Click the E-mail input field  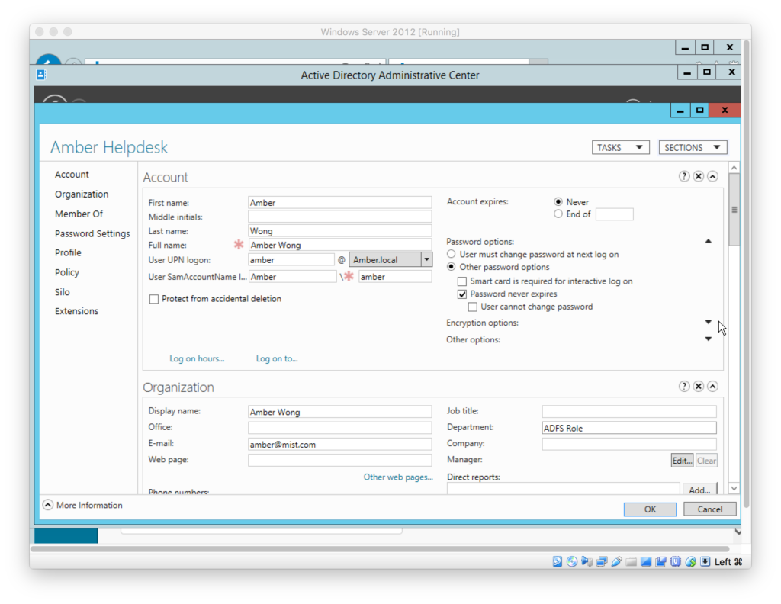tap(339, 444)
